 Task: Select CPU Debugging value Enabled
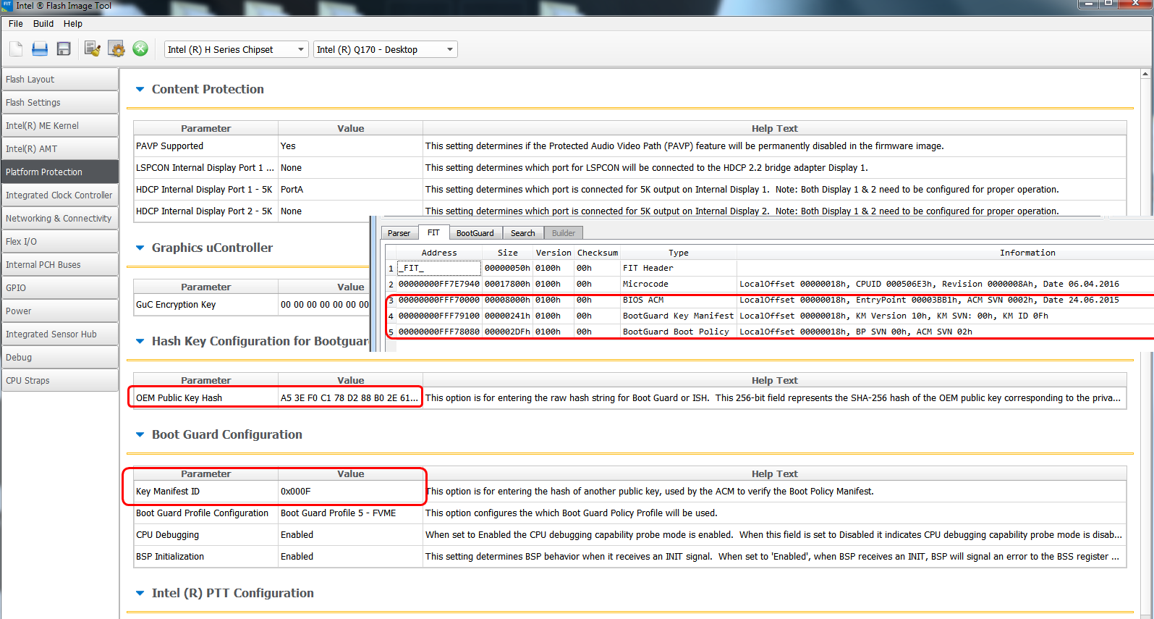[350, 535]
